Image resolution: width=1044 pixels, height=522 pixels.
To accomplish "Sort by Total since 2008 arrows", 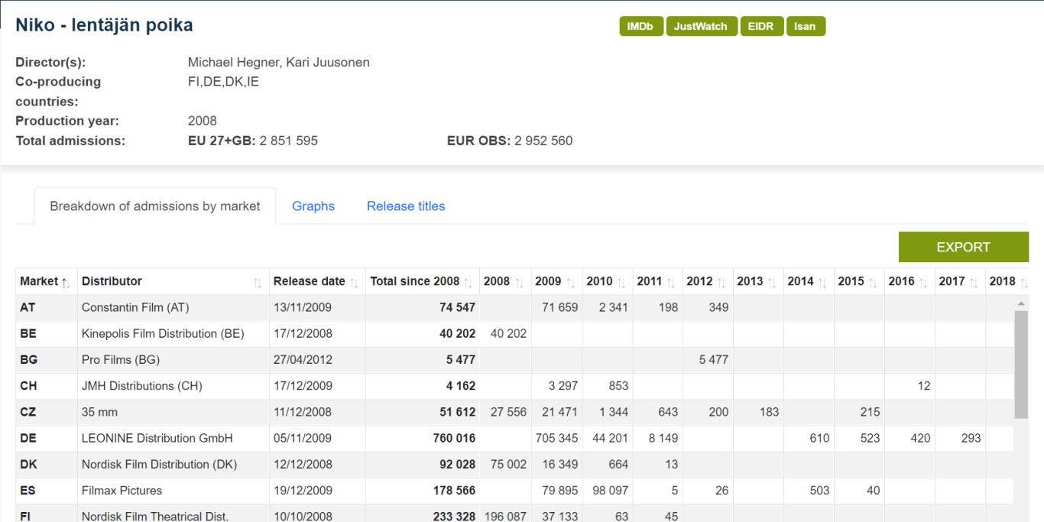I will point(468,283).
